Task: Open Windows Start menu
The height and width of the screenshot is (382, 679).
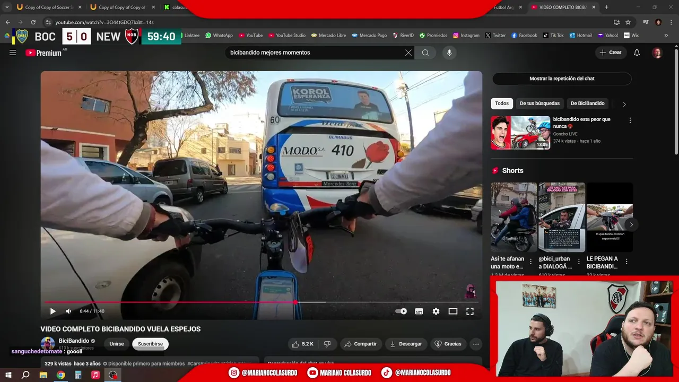Action: tap(8, 375)
